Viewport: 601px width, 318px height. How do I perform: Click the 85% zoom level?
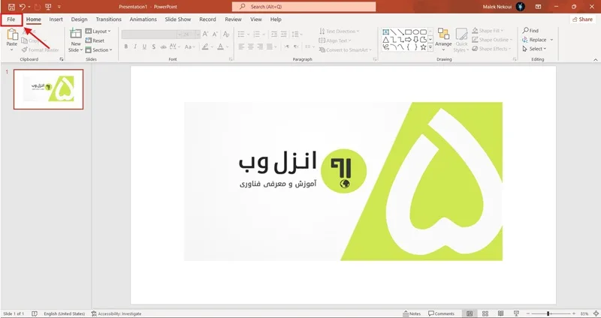click(x=584, y=313)
